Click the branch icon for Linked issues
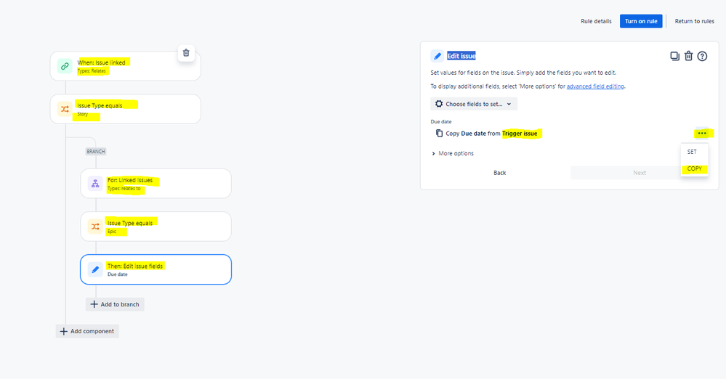Image resolution: width=726 pixels, height=379 pixels. pos(95,183)
